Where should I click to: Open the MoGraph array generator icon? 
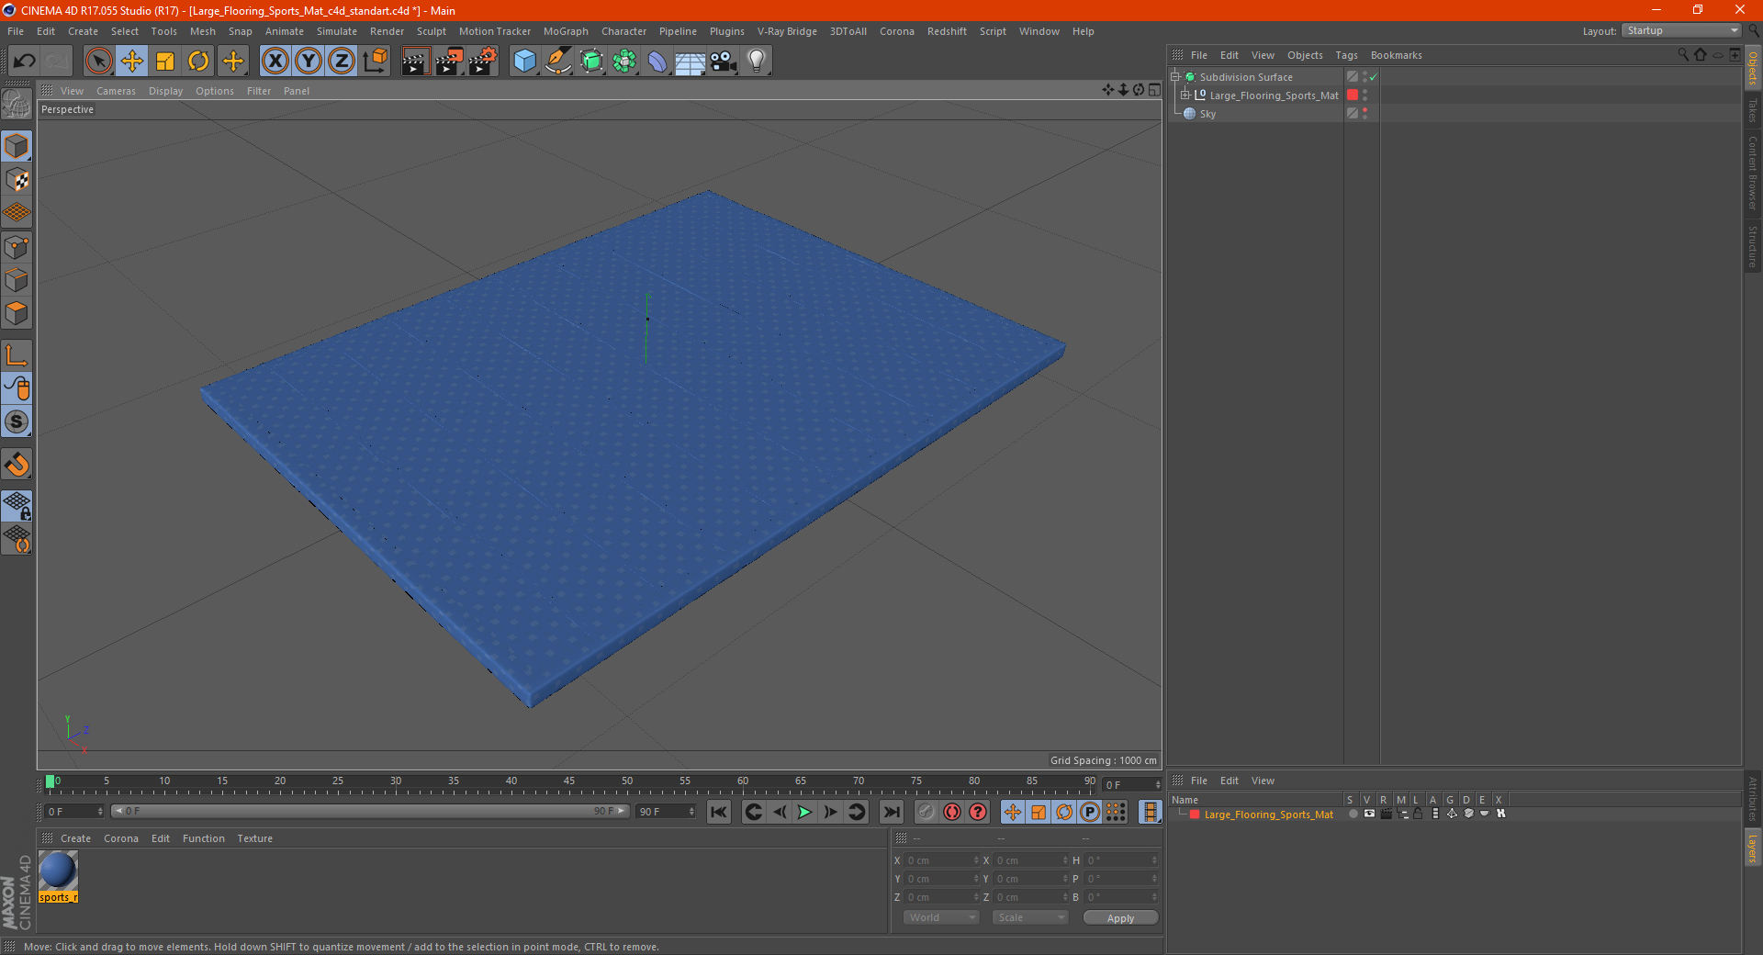(624, 62)
